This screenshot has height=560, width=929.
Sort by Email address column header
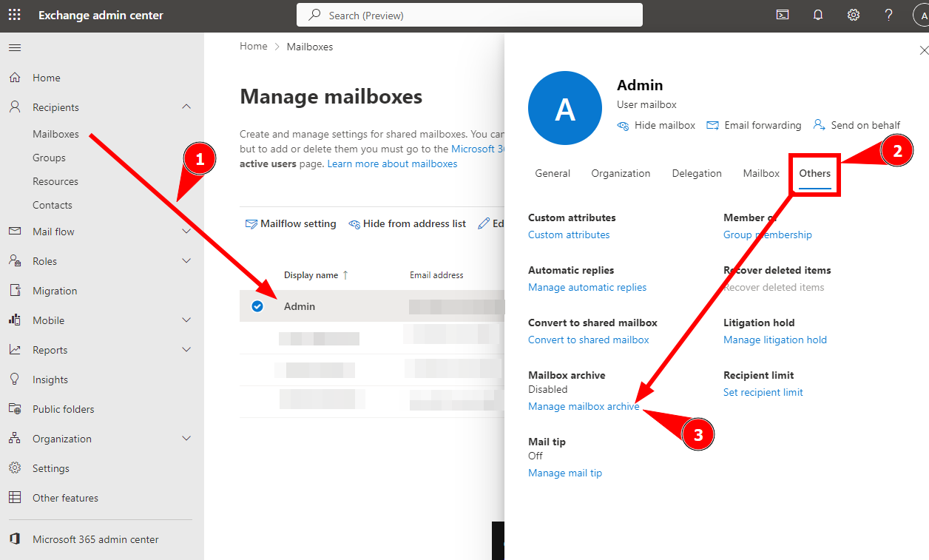point(436,275)
